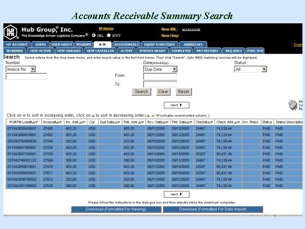Open the REQ DOCS sub-tab
Screen dimensions: 305x229
(233, 51)
